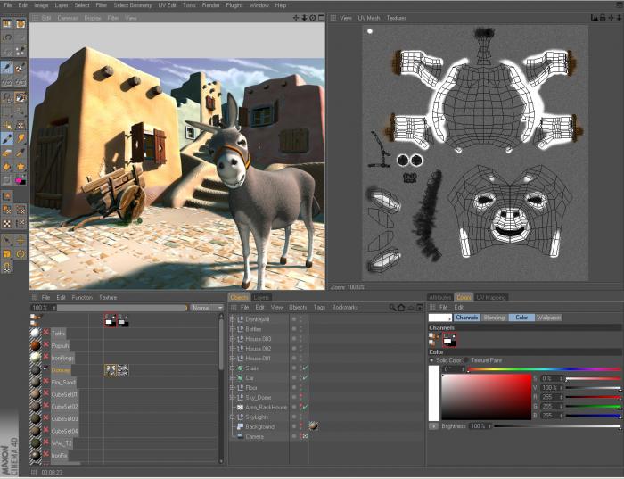Click the toggle view square icon in the 3D viewport header

pyautogui.click(x=321, y=18)
